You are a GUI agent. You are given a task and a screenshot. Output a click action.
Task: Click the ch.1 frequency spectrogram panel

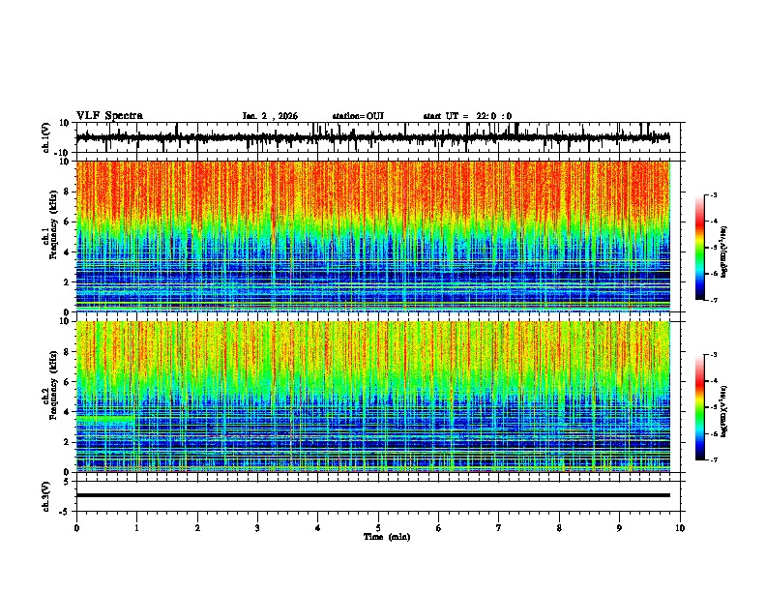click(x=373, y=236)
